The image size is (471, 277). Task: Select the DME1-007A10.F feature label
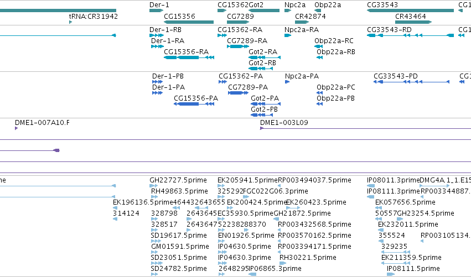coord(42,123)
